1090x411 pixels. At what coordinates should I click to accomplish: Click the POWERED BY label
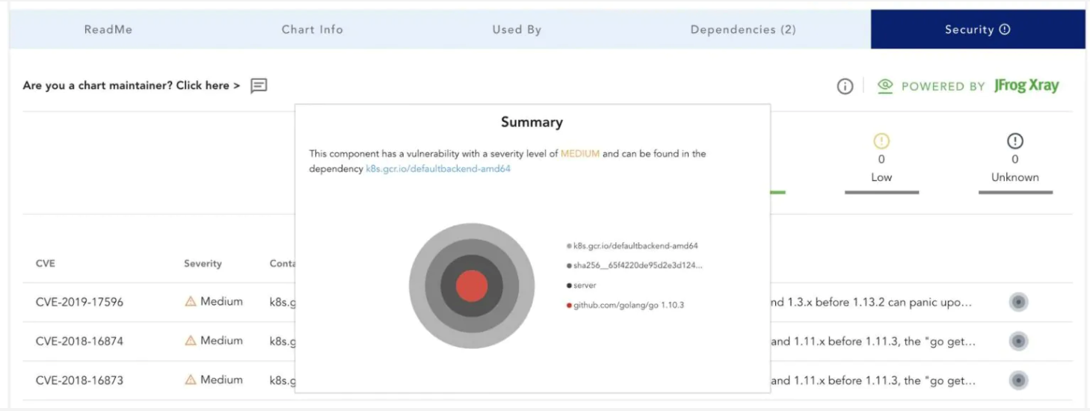click(x=943, y=87)
